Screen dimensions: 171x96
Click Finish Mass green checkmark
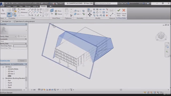(x=119, y=13)
